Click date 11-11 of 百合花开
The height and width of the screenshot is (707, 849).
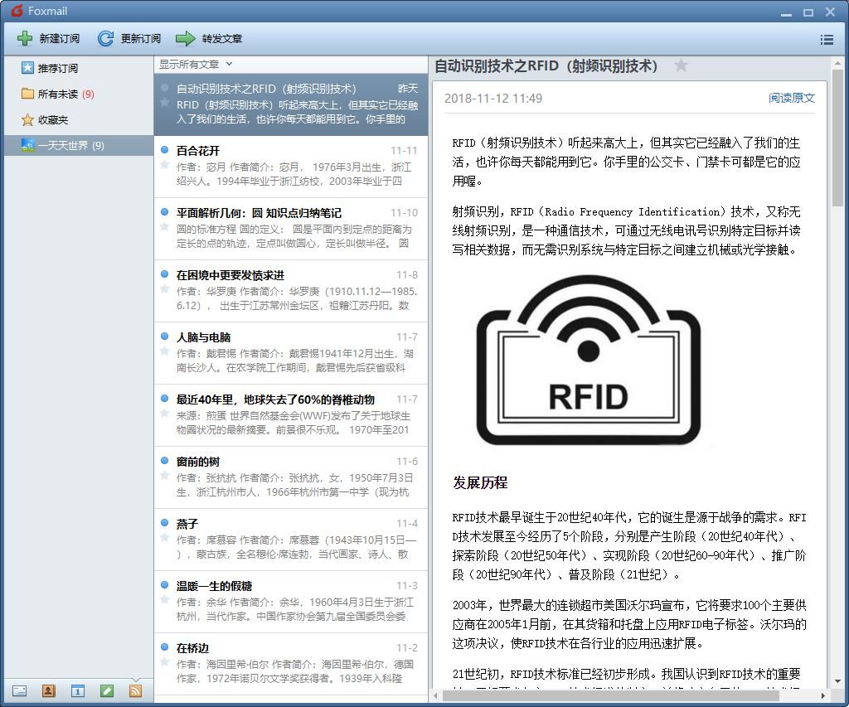pos(404,151)
